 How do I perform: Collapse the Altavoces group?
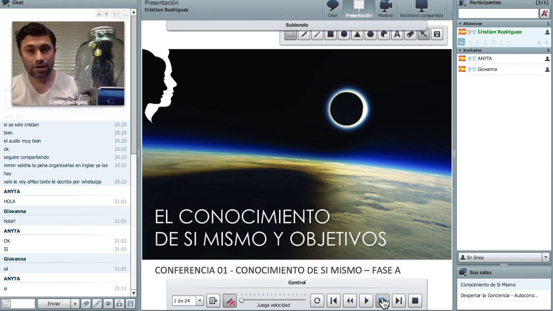pyautogui.click(x=460, y=24)
